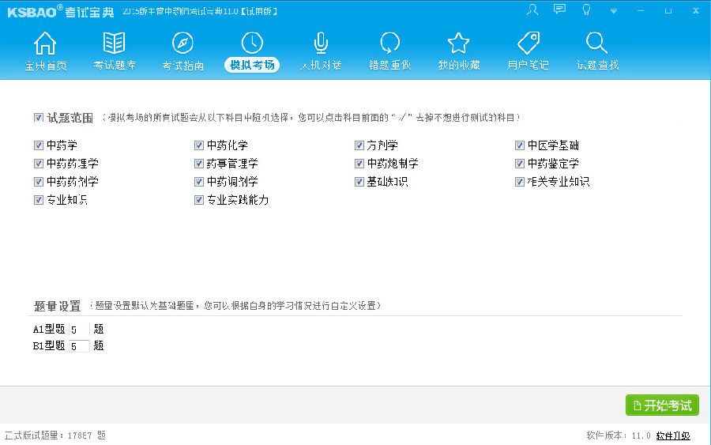711x445 pixels.
Task: Open 我的收藏 star icon
Action: (x=458, y=43)
